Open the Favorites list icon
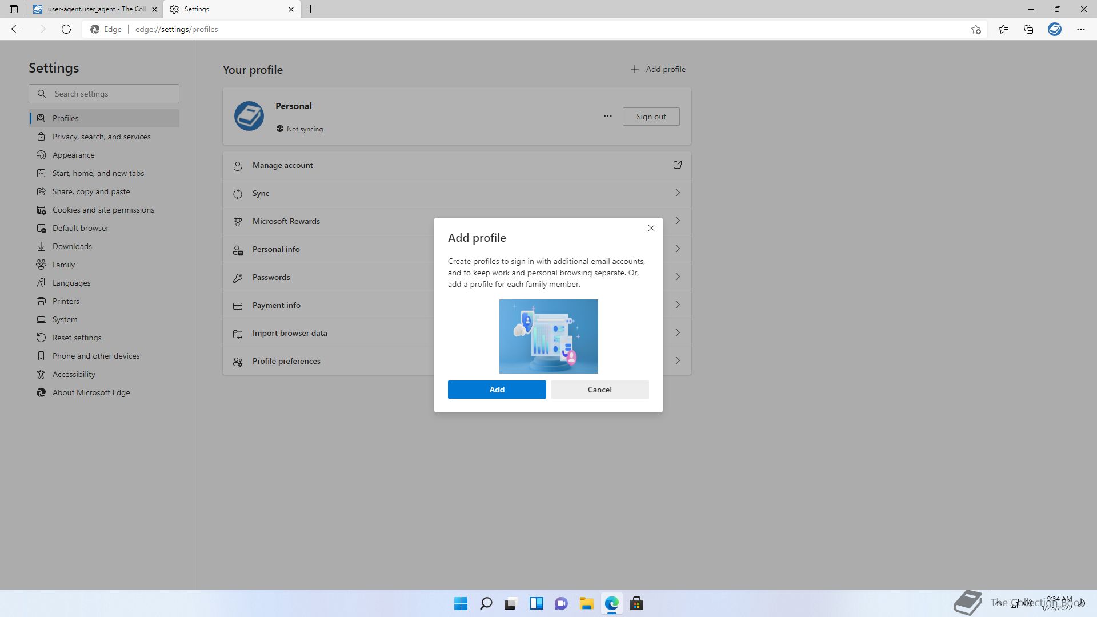The image size is (1097, 617). tap(1003, 29)
